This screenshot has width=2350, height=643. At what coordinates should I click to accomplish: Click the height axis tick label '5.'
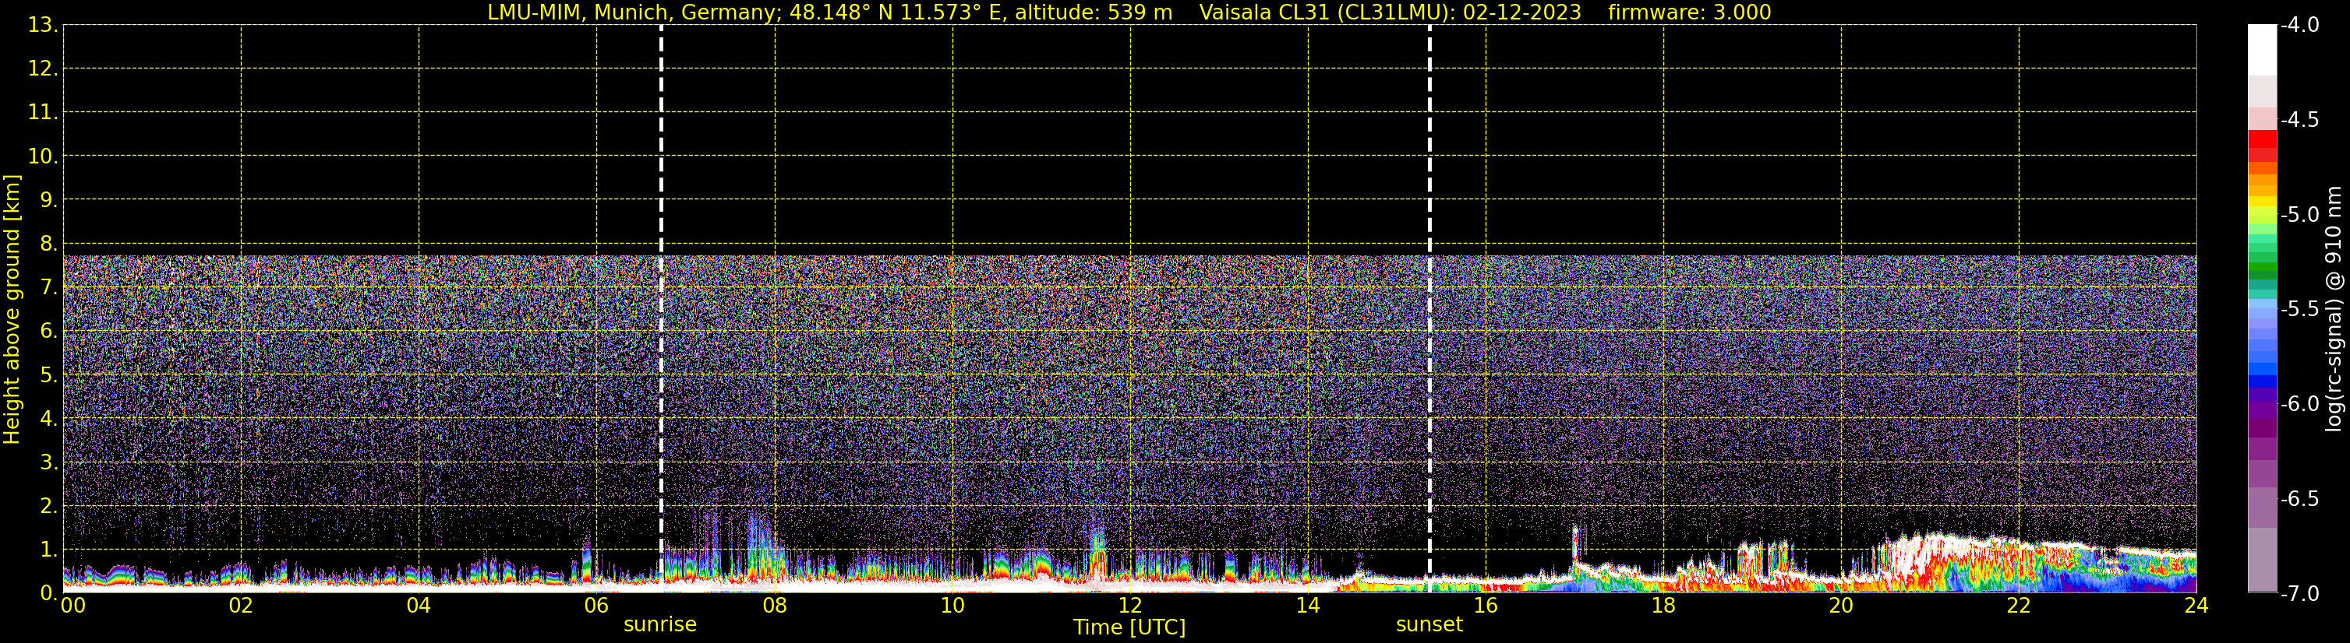(48, 375)
